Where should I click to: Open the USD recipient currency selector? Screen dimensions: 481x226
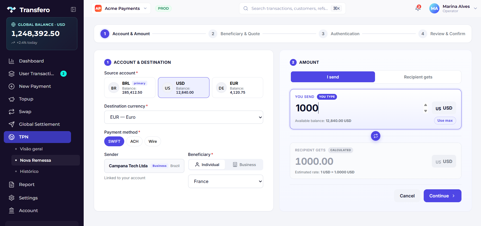tap(444, 161)
